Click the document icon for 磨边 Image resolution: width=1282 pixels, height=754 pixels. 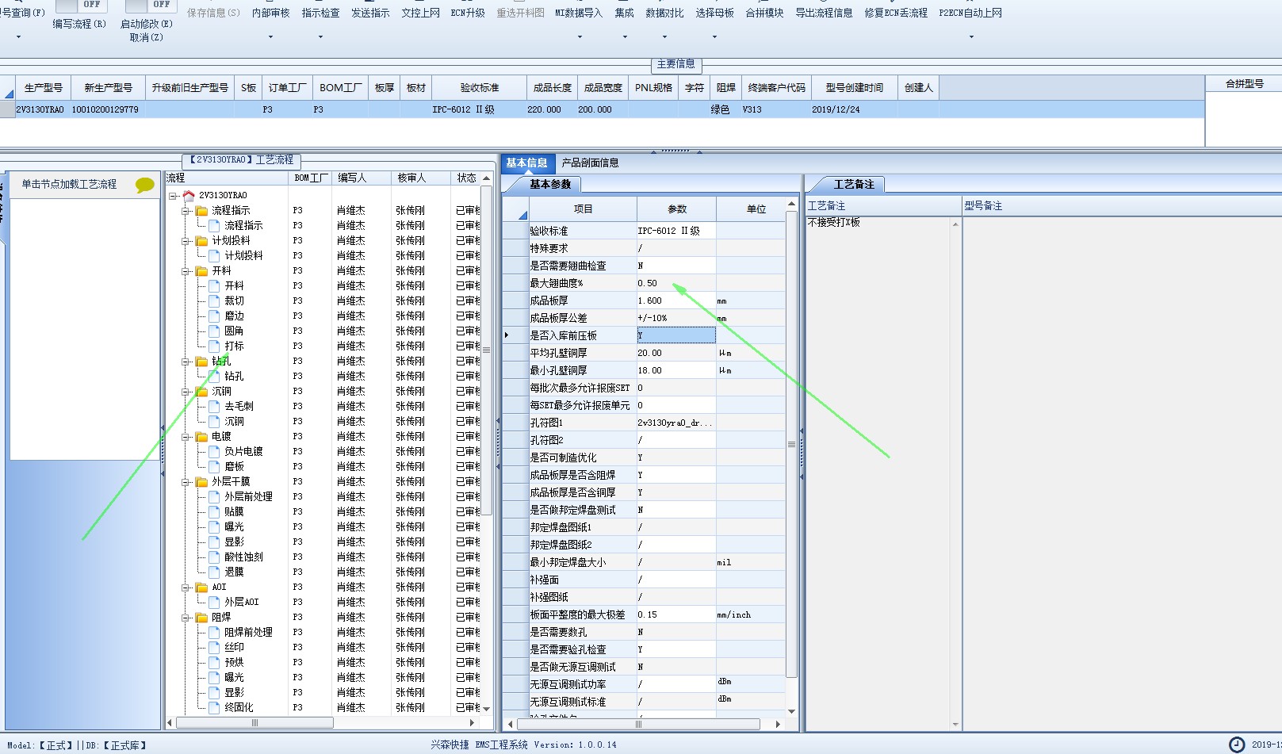tap(214, 316)
